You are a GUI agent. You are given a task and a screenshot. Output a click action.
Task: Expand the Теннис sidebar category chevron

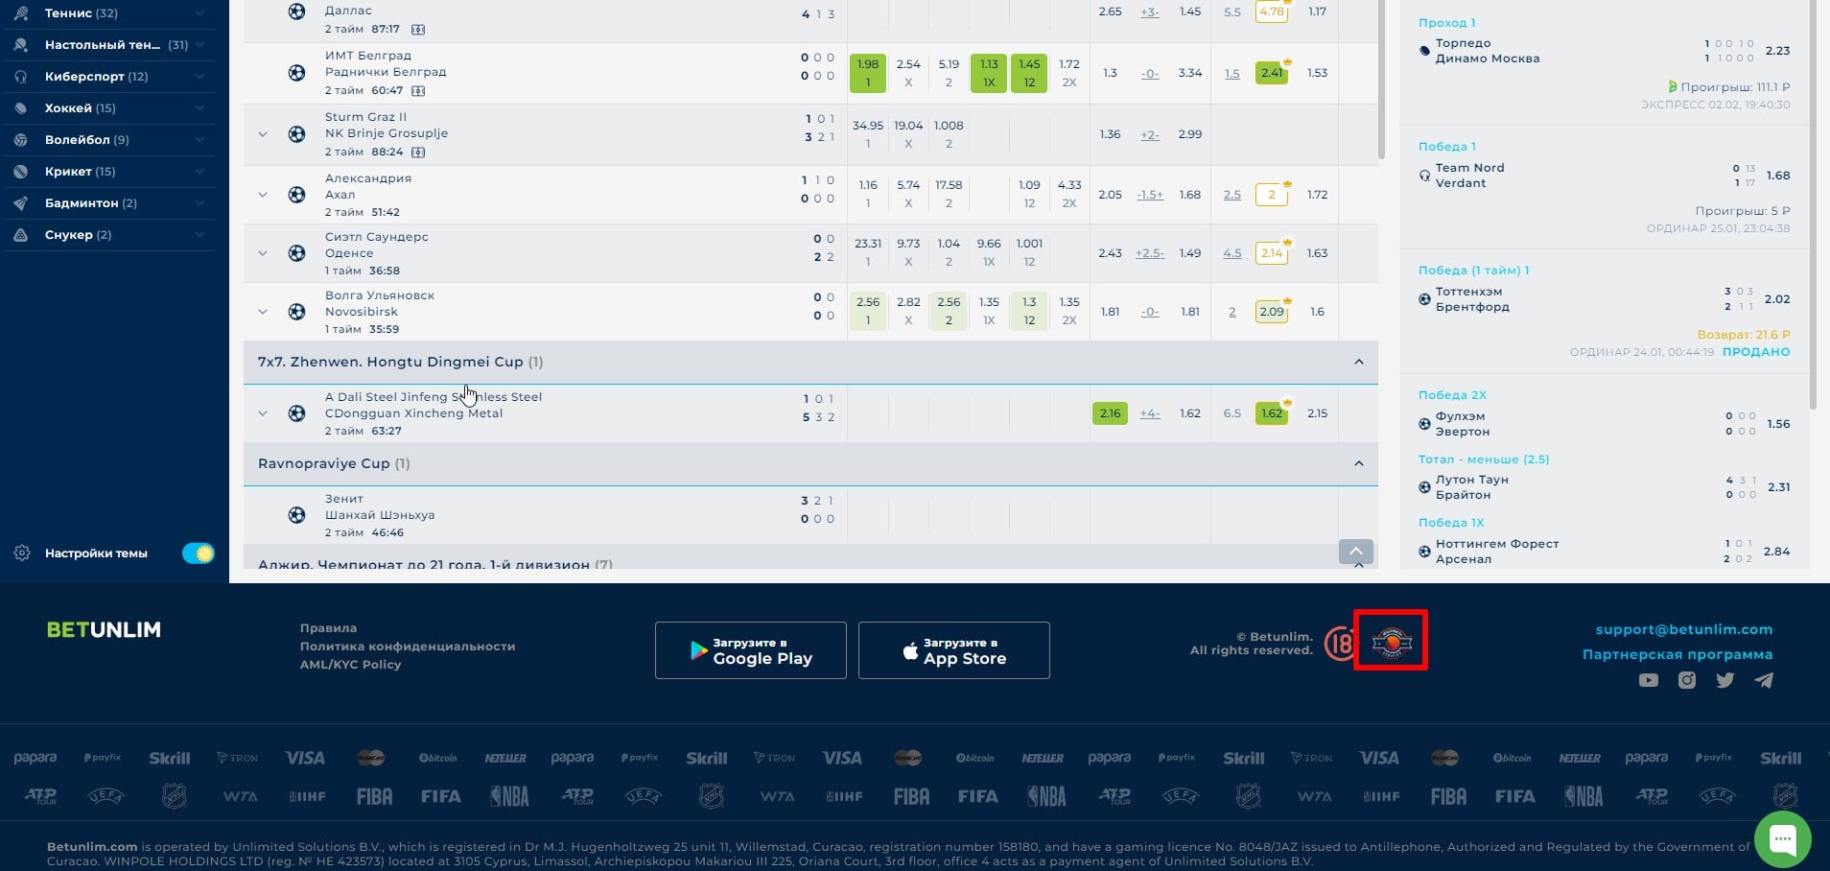199,13
